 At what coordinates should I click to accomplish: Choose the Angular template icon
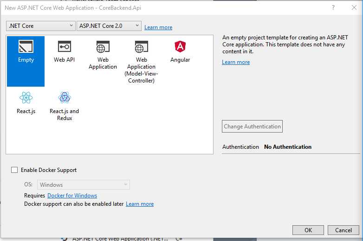(x=180, y=46)
